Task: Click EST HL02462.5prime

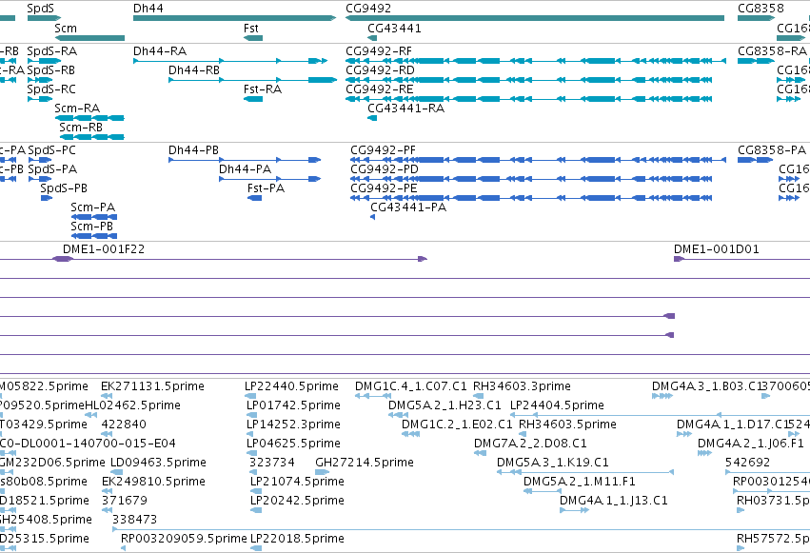Action: point(91,415)
